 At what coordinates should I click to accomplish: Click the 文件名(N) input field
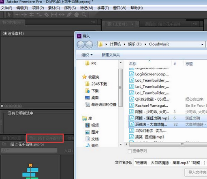[170, 162]
